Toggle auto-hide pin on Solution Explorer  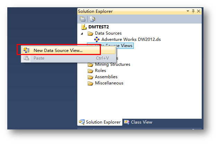point(193,11)
